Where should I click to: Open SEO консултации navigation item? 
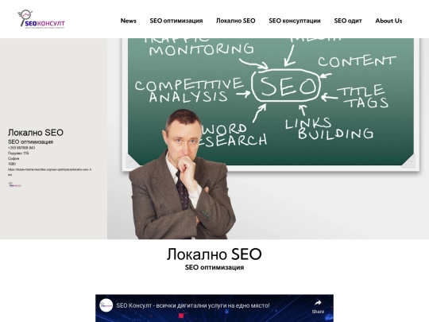[295, 21]
